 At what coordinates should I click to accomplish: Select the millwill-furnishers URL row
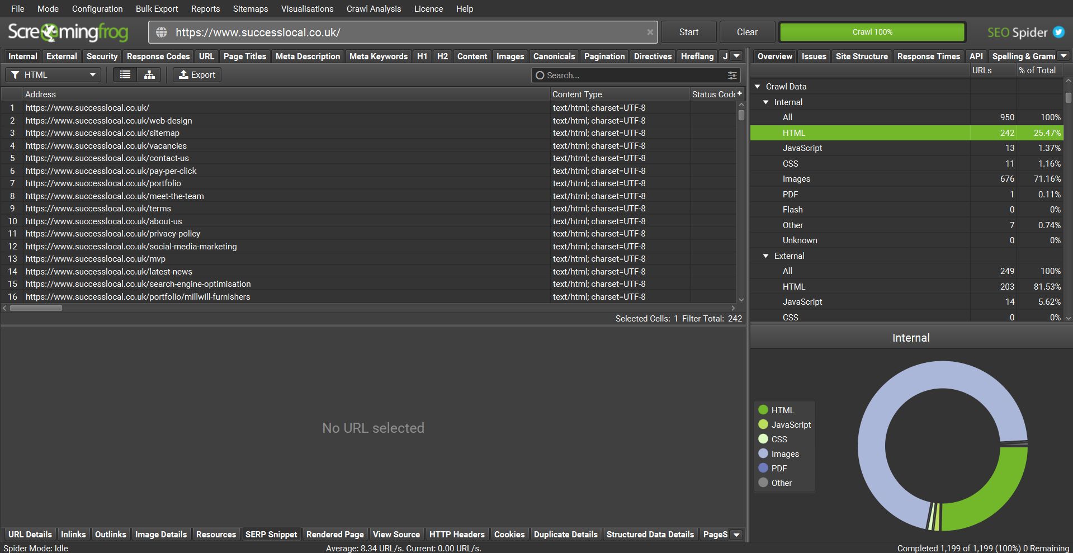click(369, 297)
